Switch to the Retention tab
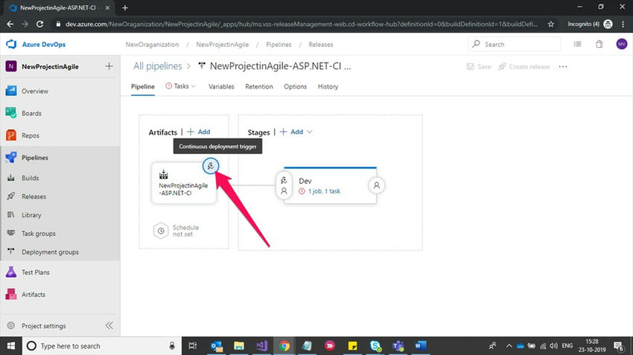 click(259, 86)
